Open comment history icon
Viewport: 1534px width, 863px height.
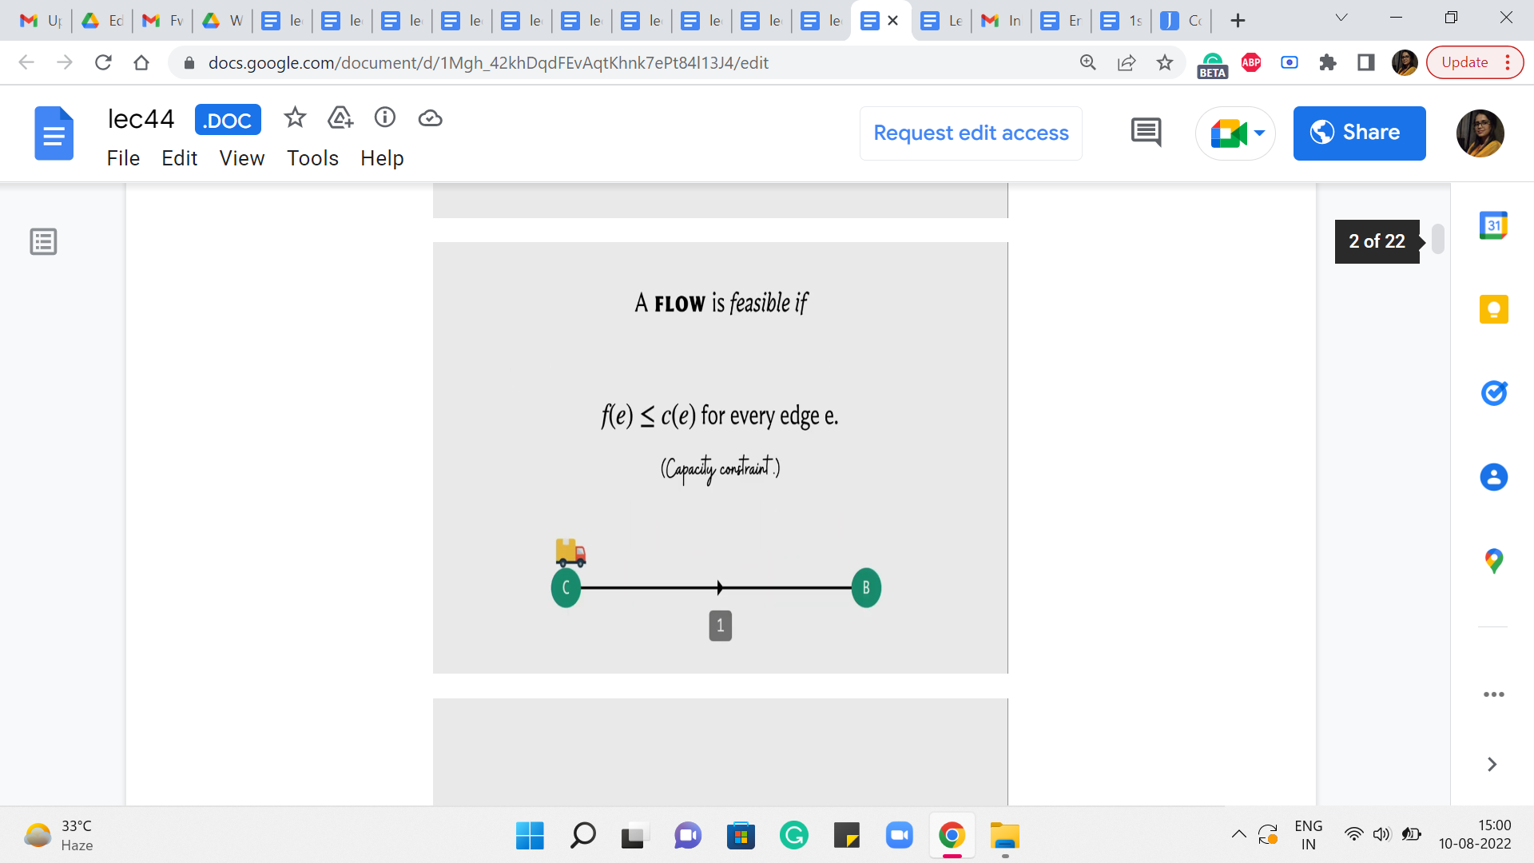1146,133
